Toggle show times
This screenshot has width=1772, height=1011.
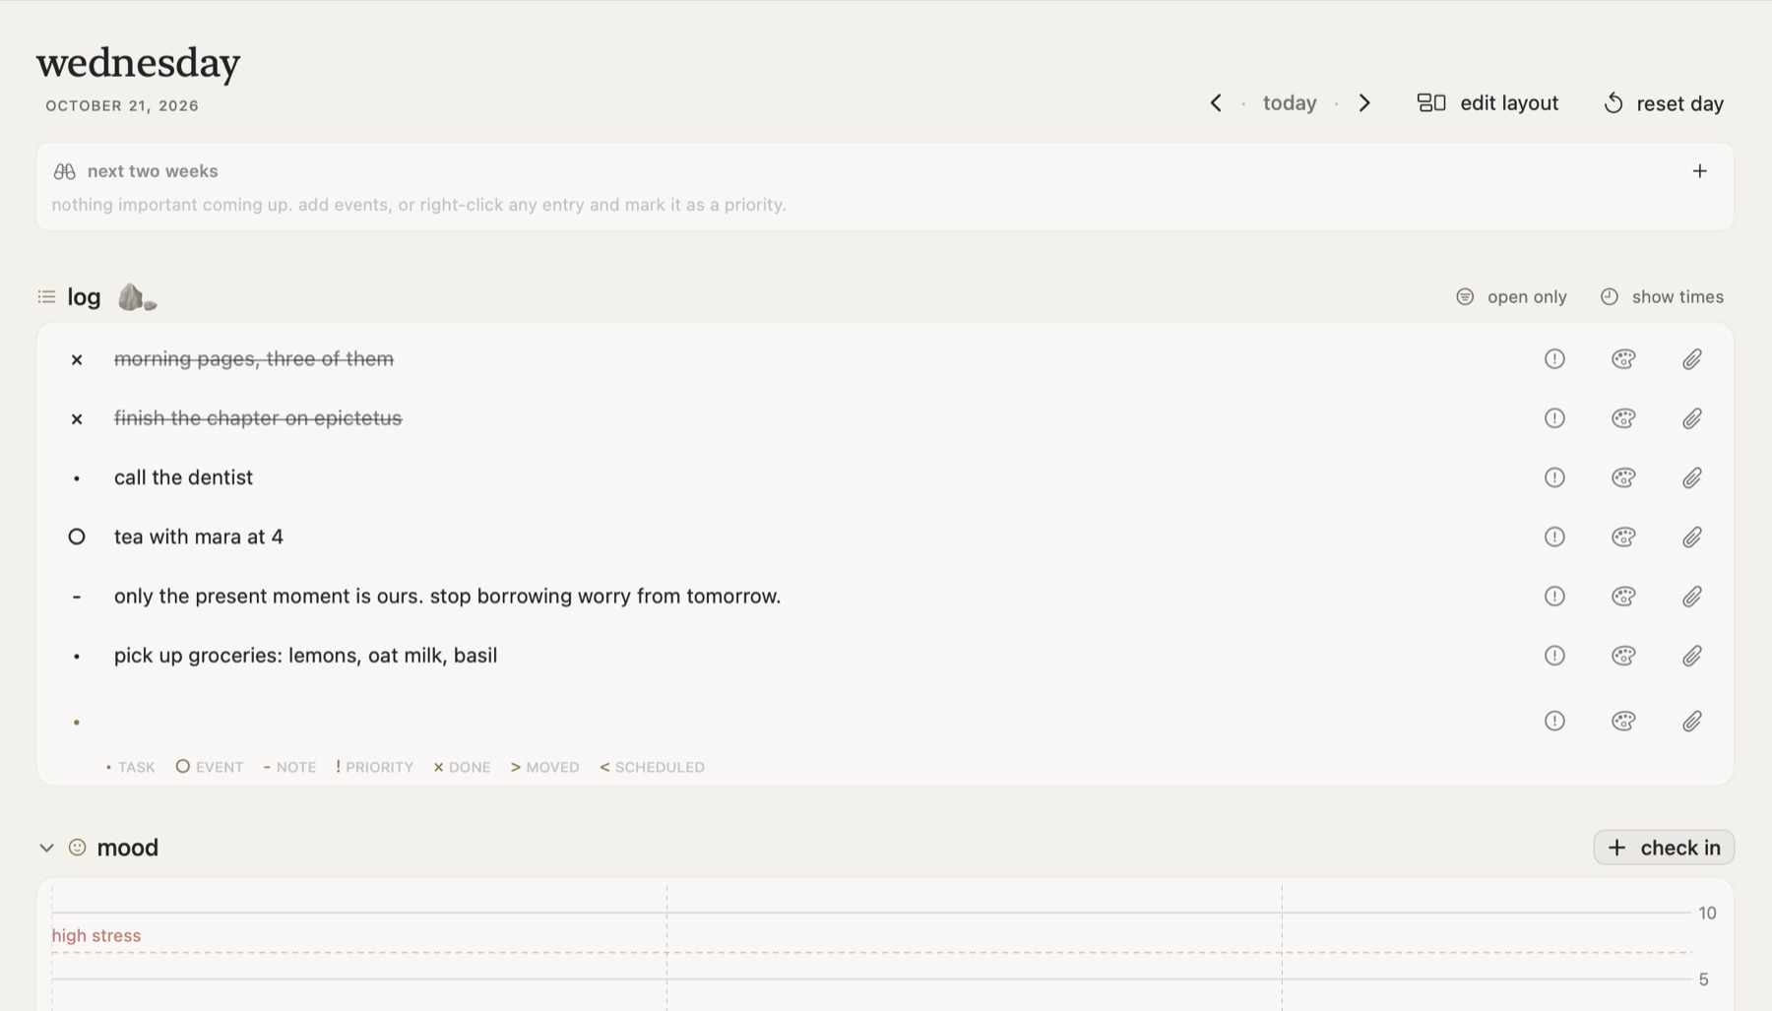pyautogui.click(x=1662, y=296)
